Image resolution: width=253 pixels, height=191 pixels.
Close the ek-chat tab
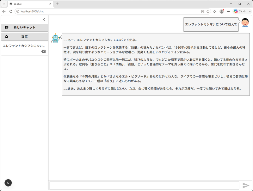50,4
